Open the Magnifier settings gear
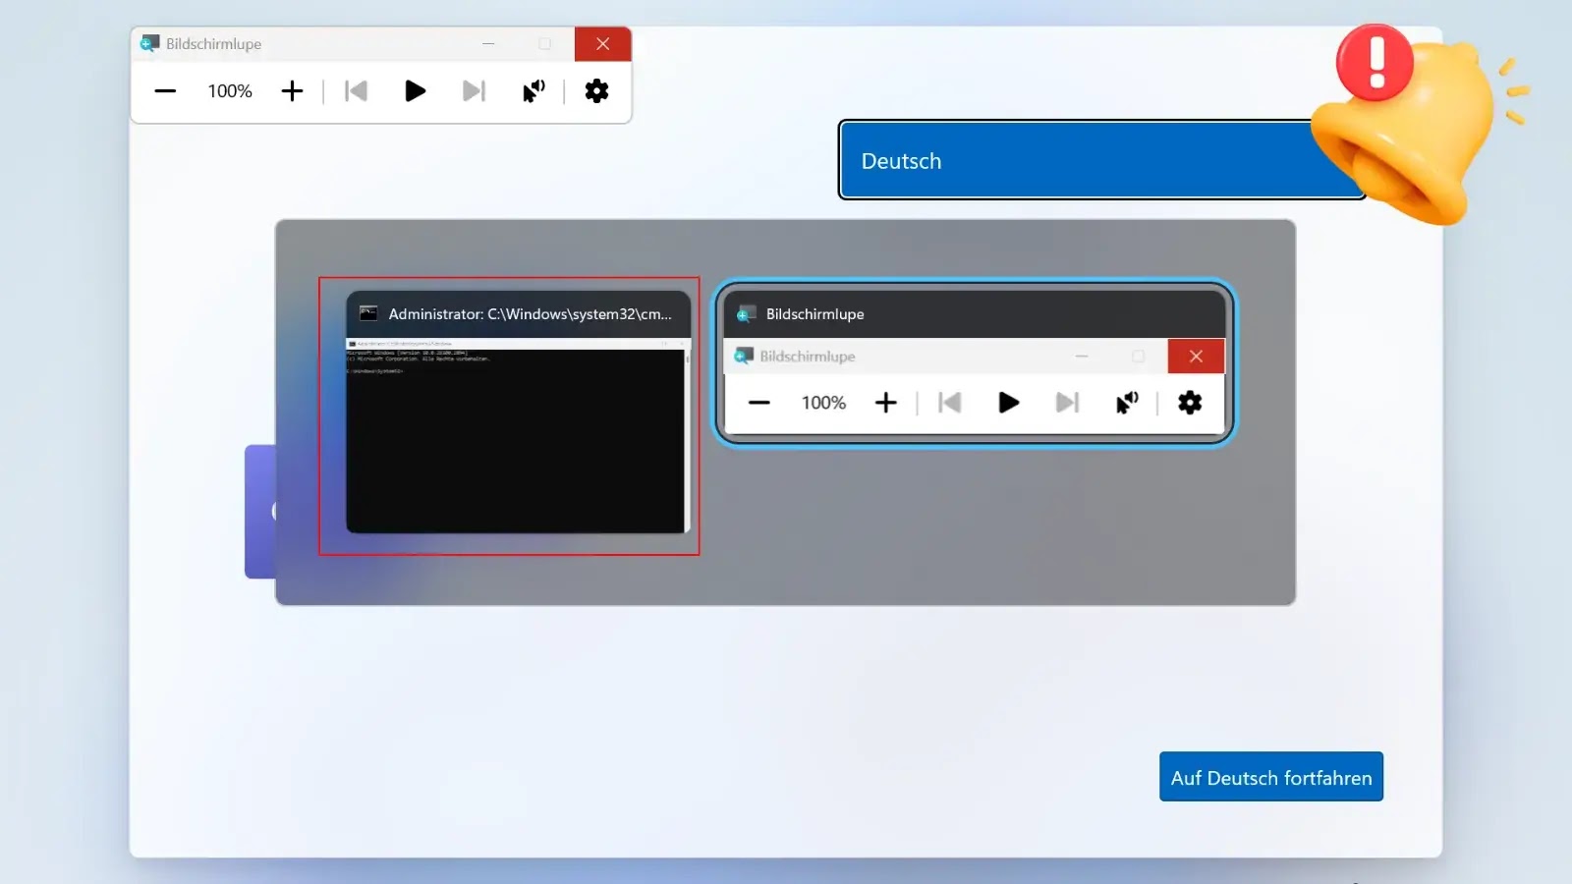 tap(596, 90)
